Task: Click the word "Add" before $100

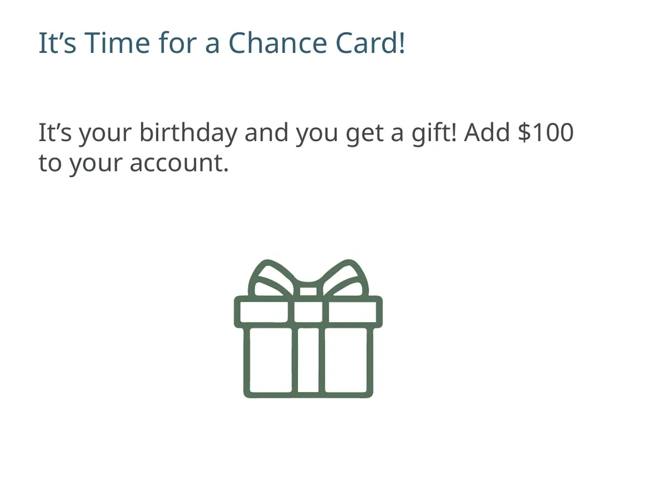Action: (x=488, y=132)
